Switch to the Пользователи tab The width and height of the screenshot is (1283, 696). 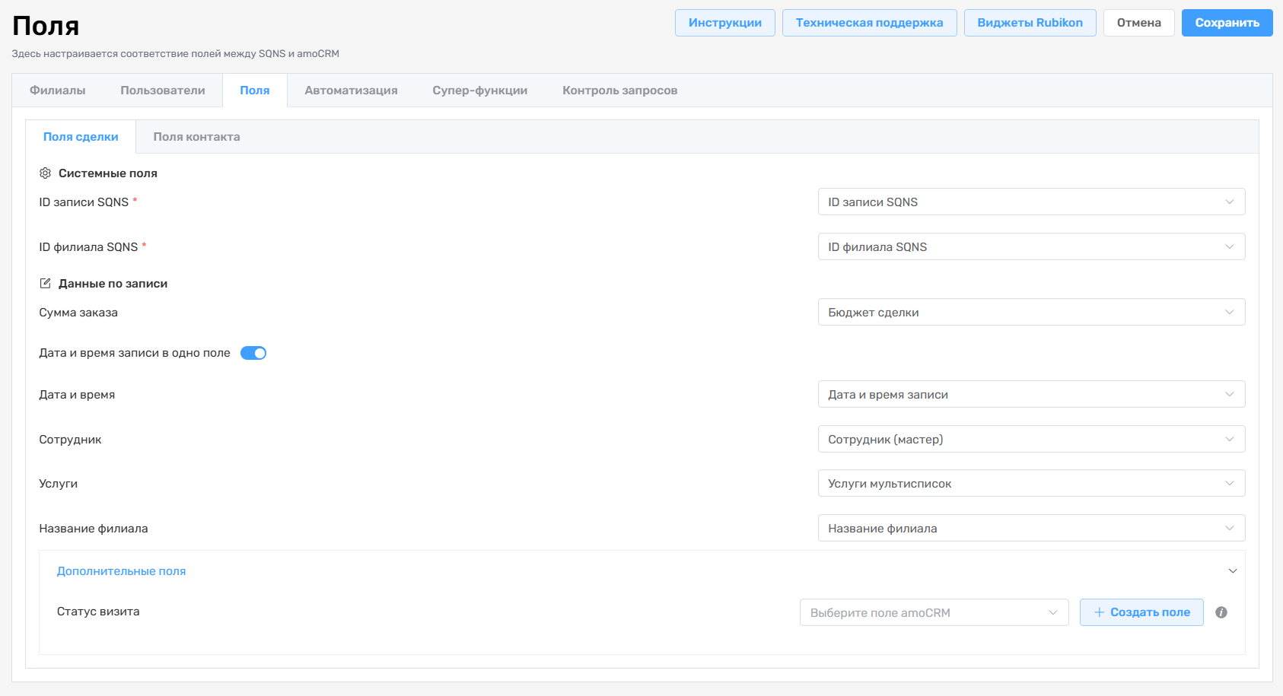tap(163, 91)
